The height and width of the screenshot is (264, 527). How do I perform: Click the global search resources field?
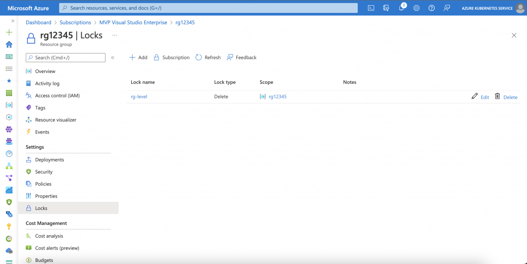pyautogui.click(x=208, y=8)
